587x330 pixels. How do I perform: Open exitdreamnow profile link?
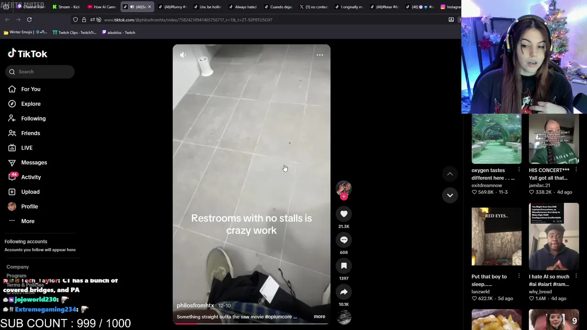point(487,185)
